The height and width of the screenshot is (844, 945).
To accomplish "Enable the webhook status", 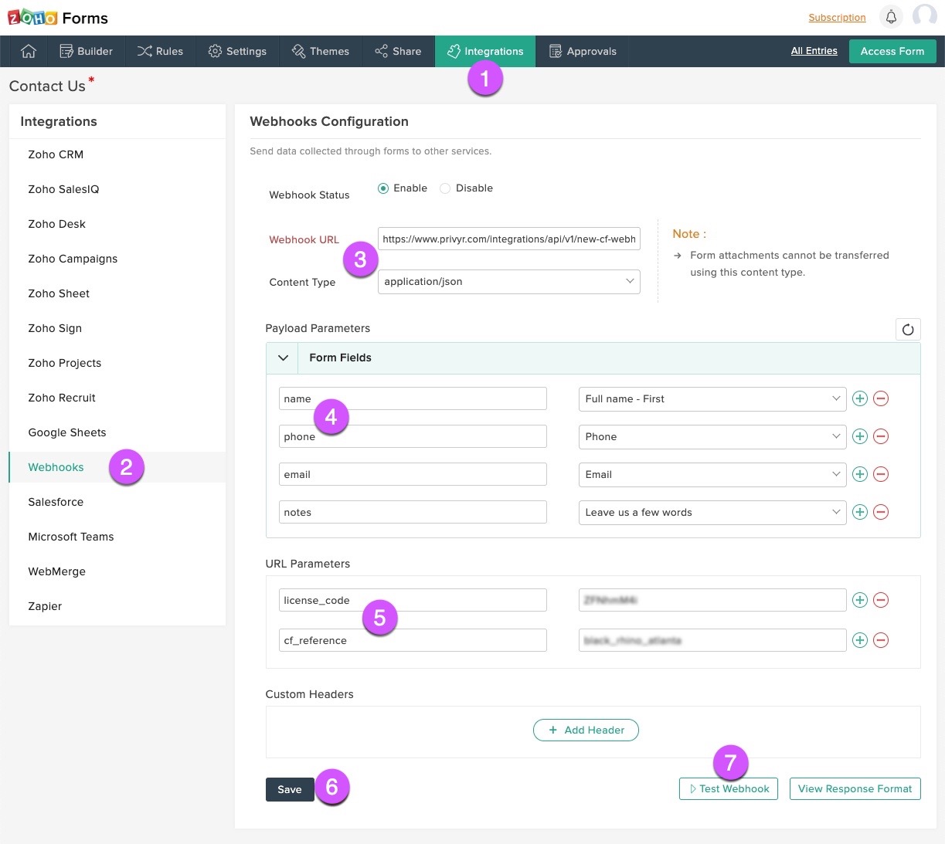I will [x=383, y=188].
